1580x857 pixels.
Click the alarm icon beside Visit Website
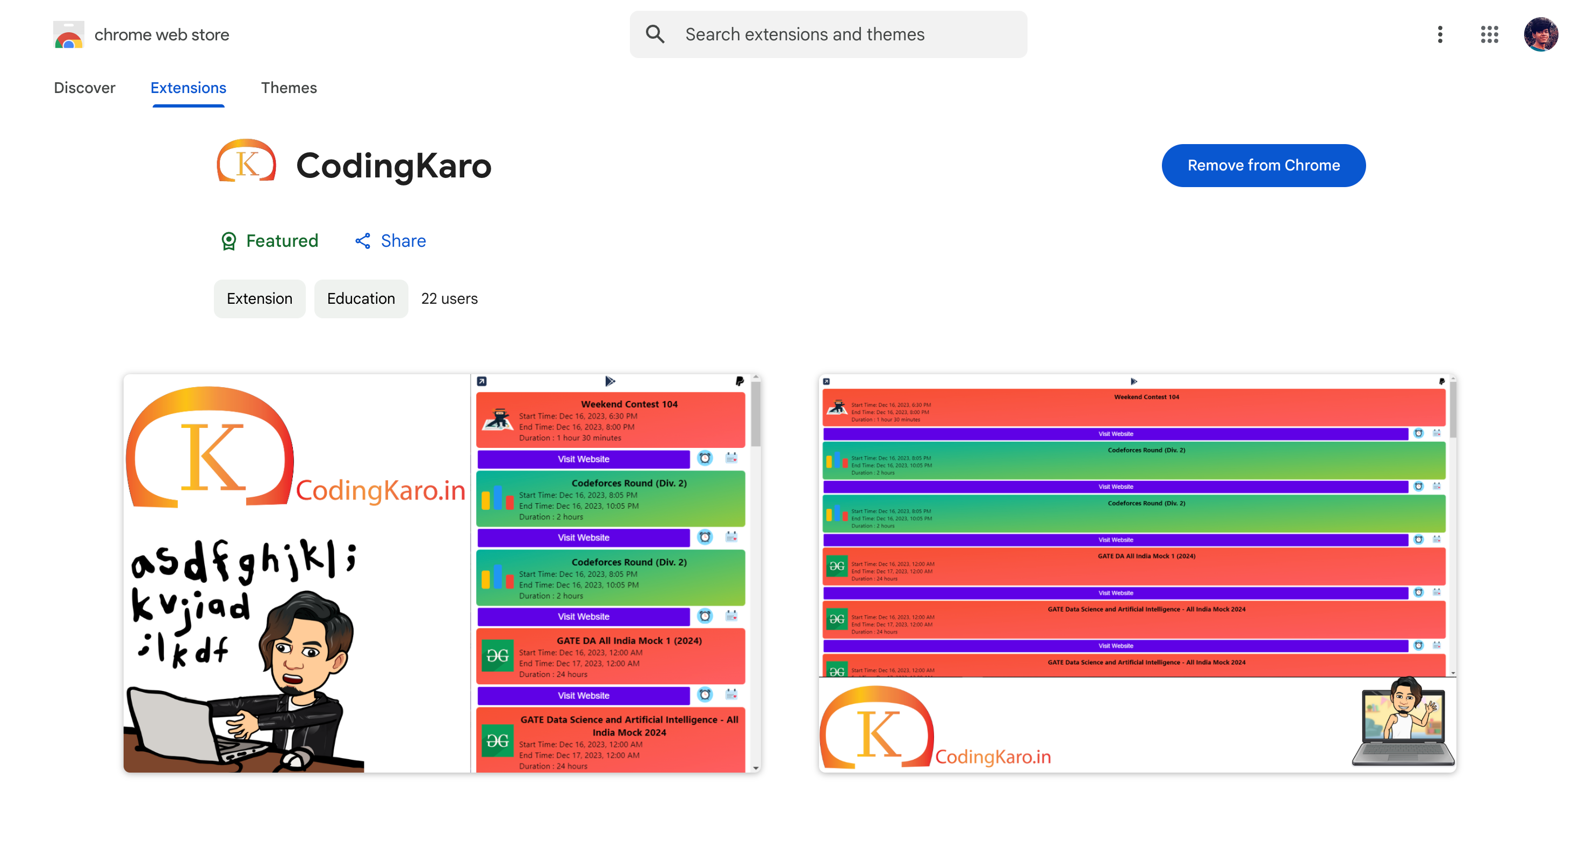706,458
